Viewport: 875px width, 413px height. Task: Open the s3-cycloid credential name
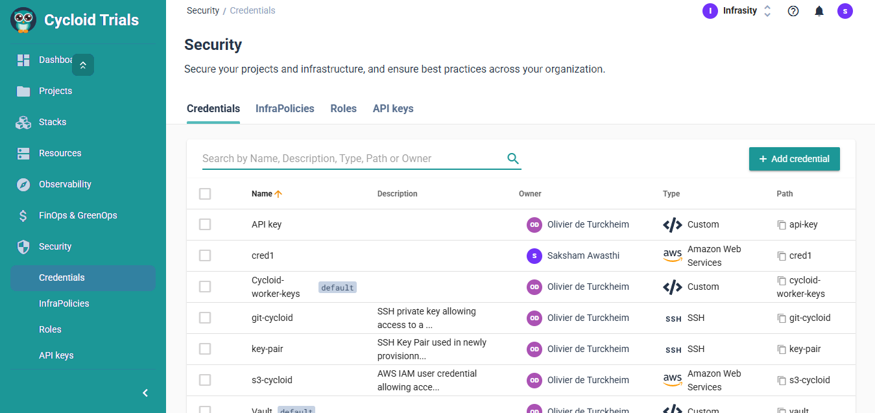point(272,381)
